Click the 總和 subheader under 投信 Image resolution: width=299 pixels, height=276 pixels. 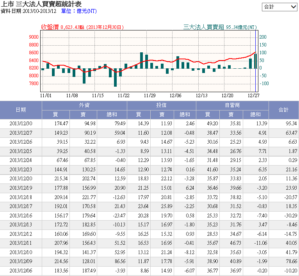point(185,115)
